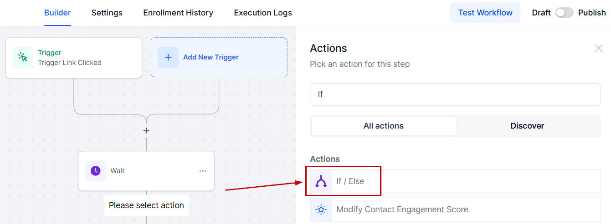The height and width of the screenshot is (224, 611).
Task: Open the Wait step three-dot menu
Action: point(203,171)
